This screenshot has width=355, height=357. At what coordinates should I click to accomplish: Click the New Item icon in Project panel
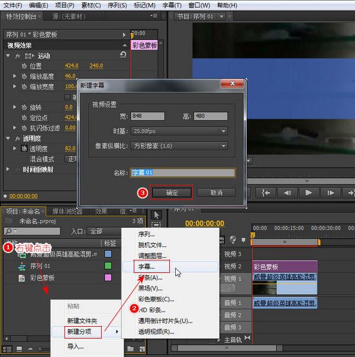pyautogui.click(x=142, y=349)
